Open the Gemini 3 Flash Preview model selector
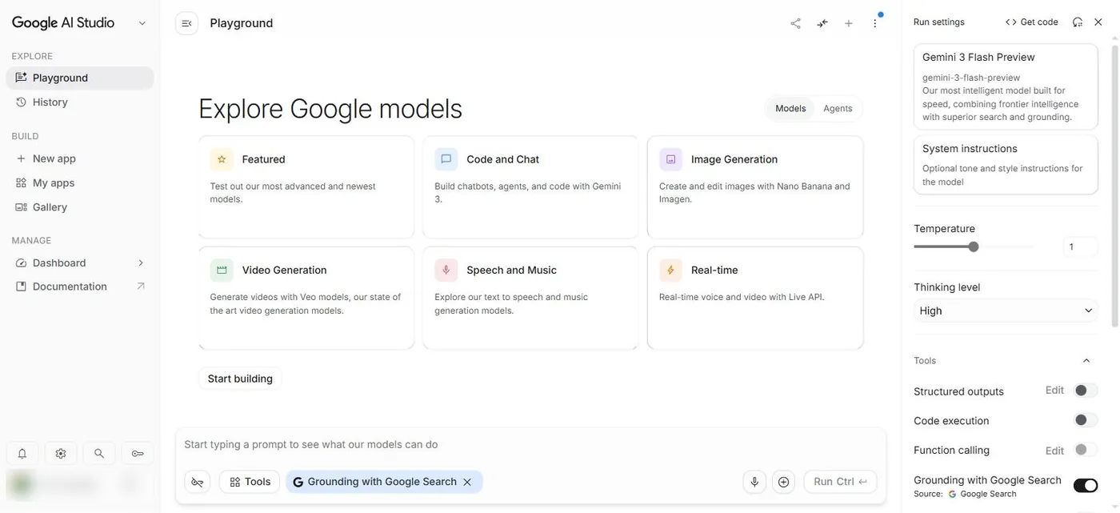 (x=1006, y=86)
